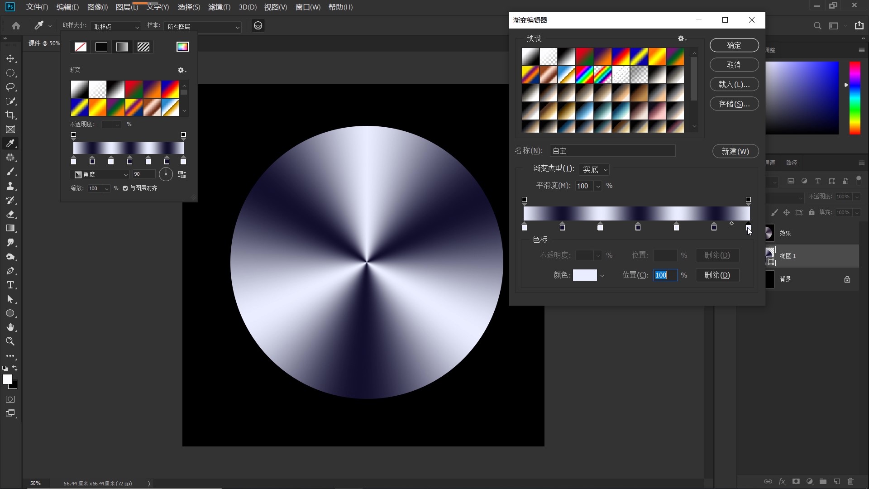Open gradient presets gear menu in editor

point(682,38)
